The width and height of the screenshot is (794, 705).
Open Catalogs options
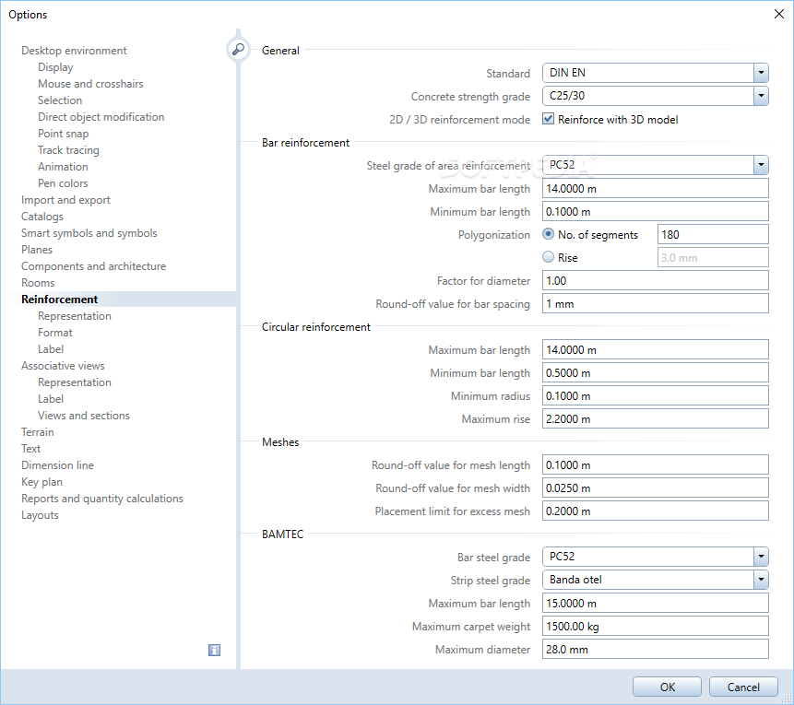[x=42, y=217]
